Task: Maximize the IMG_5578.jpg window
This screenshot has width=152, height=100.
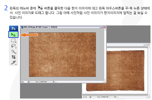Action: [103, 27]
